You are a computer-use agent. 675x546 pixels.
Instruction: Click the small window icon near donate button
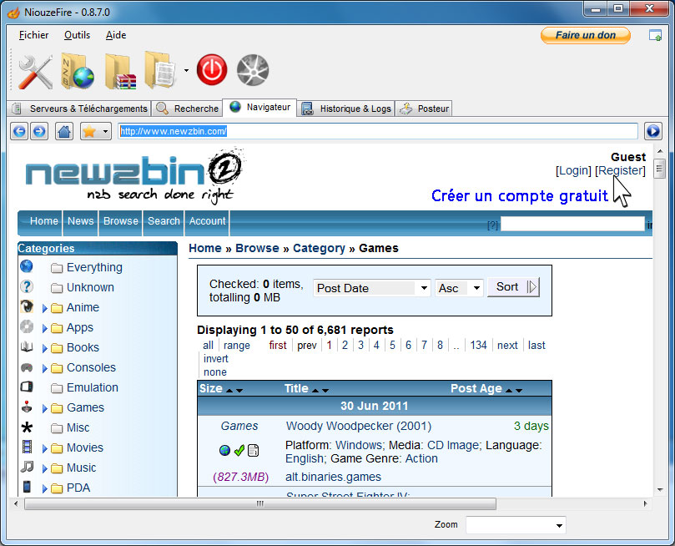point(655,35)
